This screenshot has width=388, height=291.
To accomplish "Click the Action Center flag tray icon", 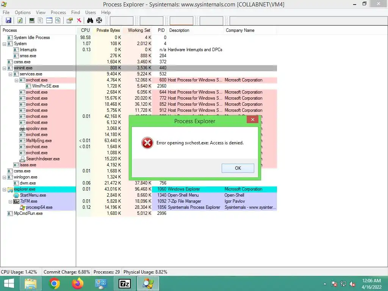I will pos(334,284).
